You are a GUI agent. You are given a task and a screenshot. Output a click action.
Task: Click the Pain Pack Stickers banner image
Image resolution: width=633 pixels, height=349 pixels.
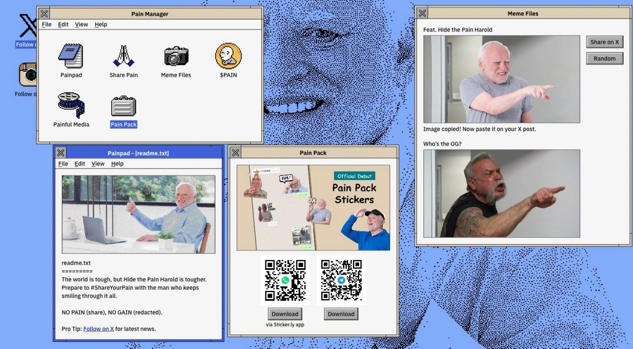(x=313, y=207)
